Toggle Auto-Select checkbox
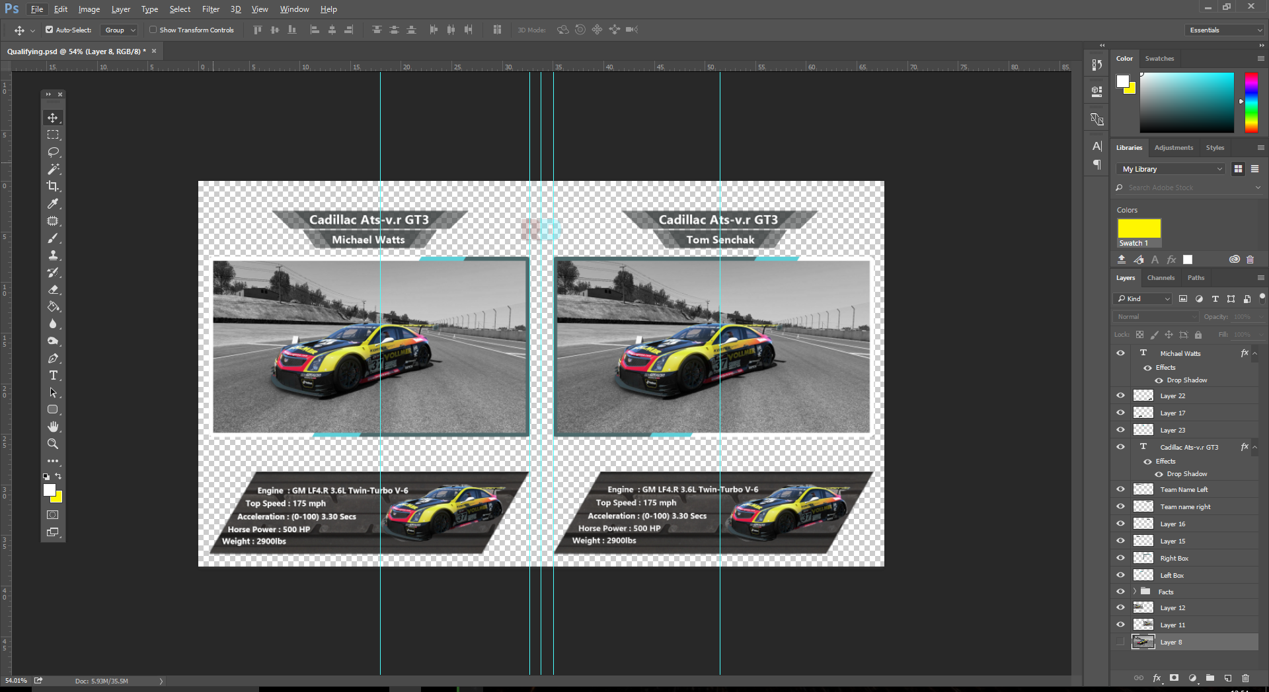Viewport: 1269px width, 692px height. pyautogui.click(x=49, y=30)
